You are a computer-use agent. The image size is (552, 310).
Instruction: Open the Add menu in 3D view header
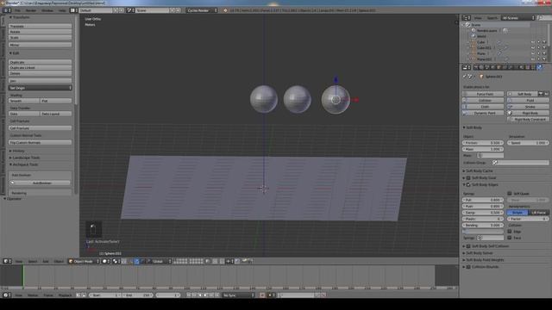46,262
